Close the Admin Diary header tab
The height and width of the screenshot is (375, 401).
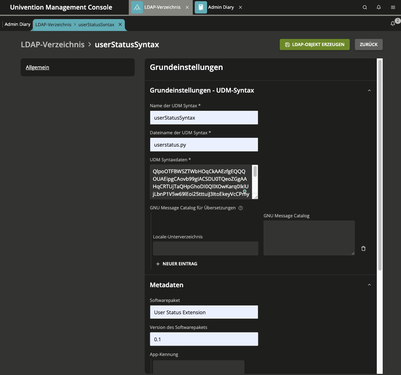[240, 8]
